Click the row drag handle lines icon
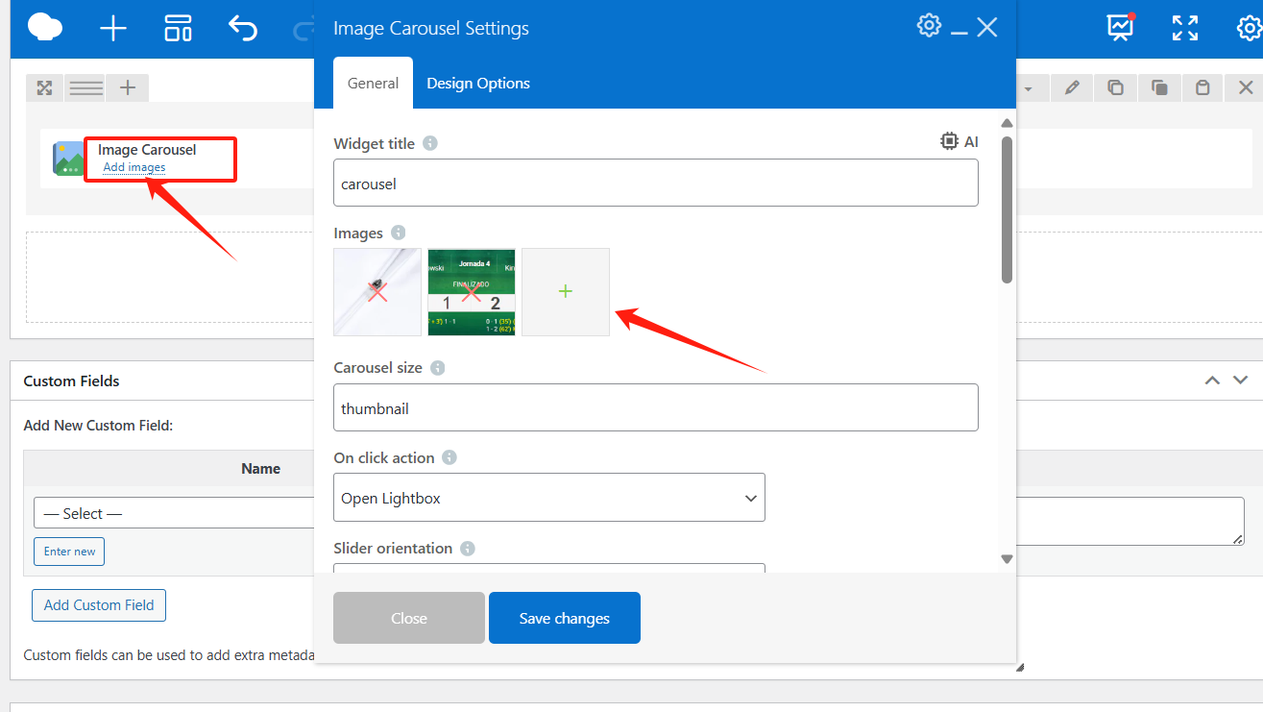This screenshot has height=712, width=1263. 86,88
